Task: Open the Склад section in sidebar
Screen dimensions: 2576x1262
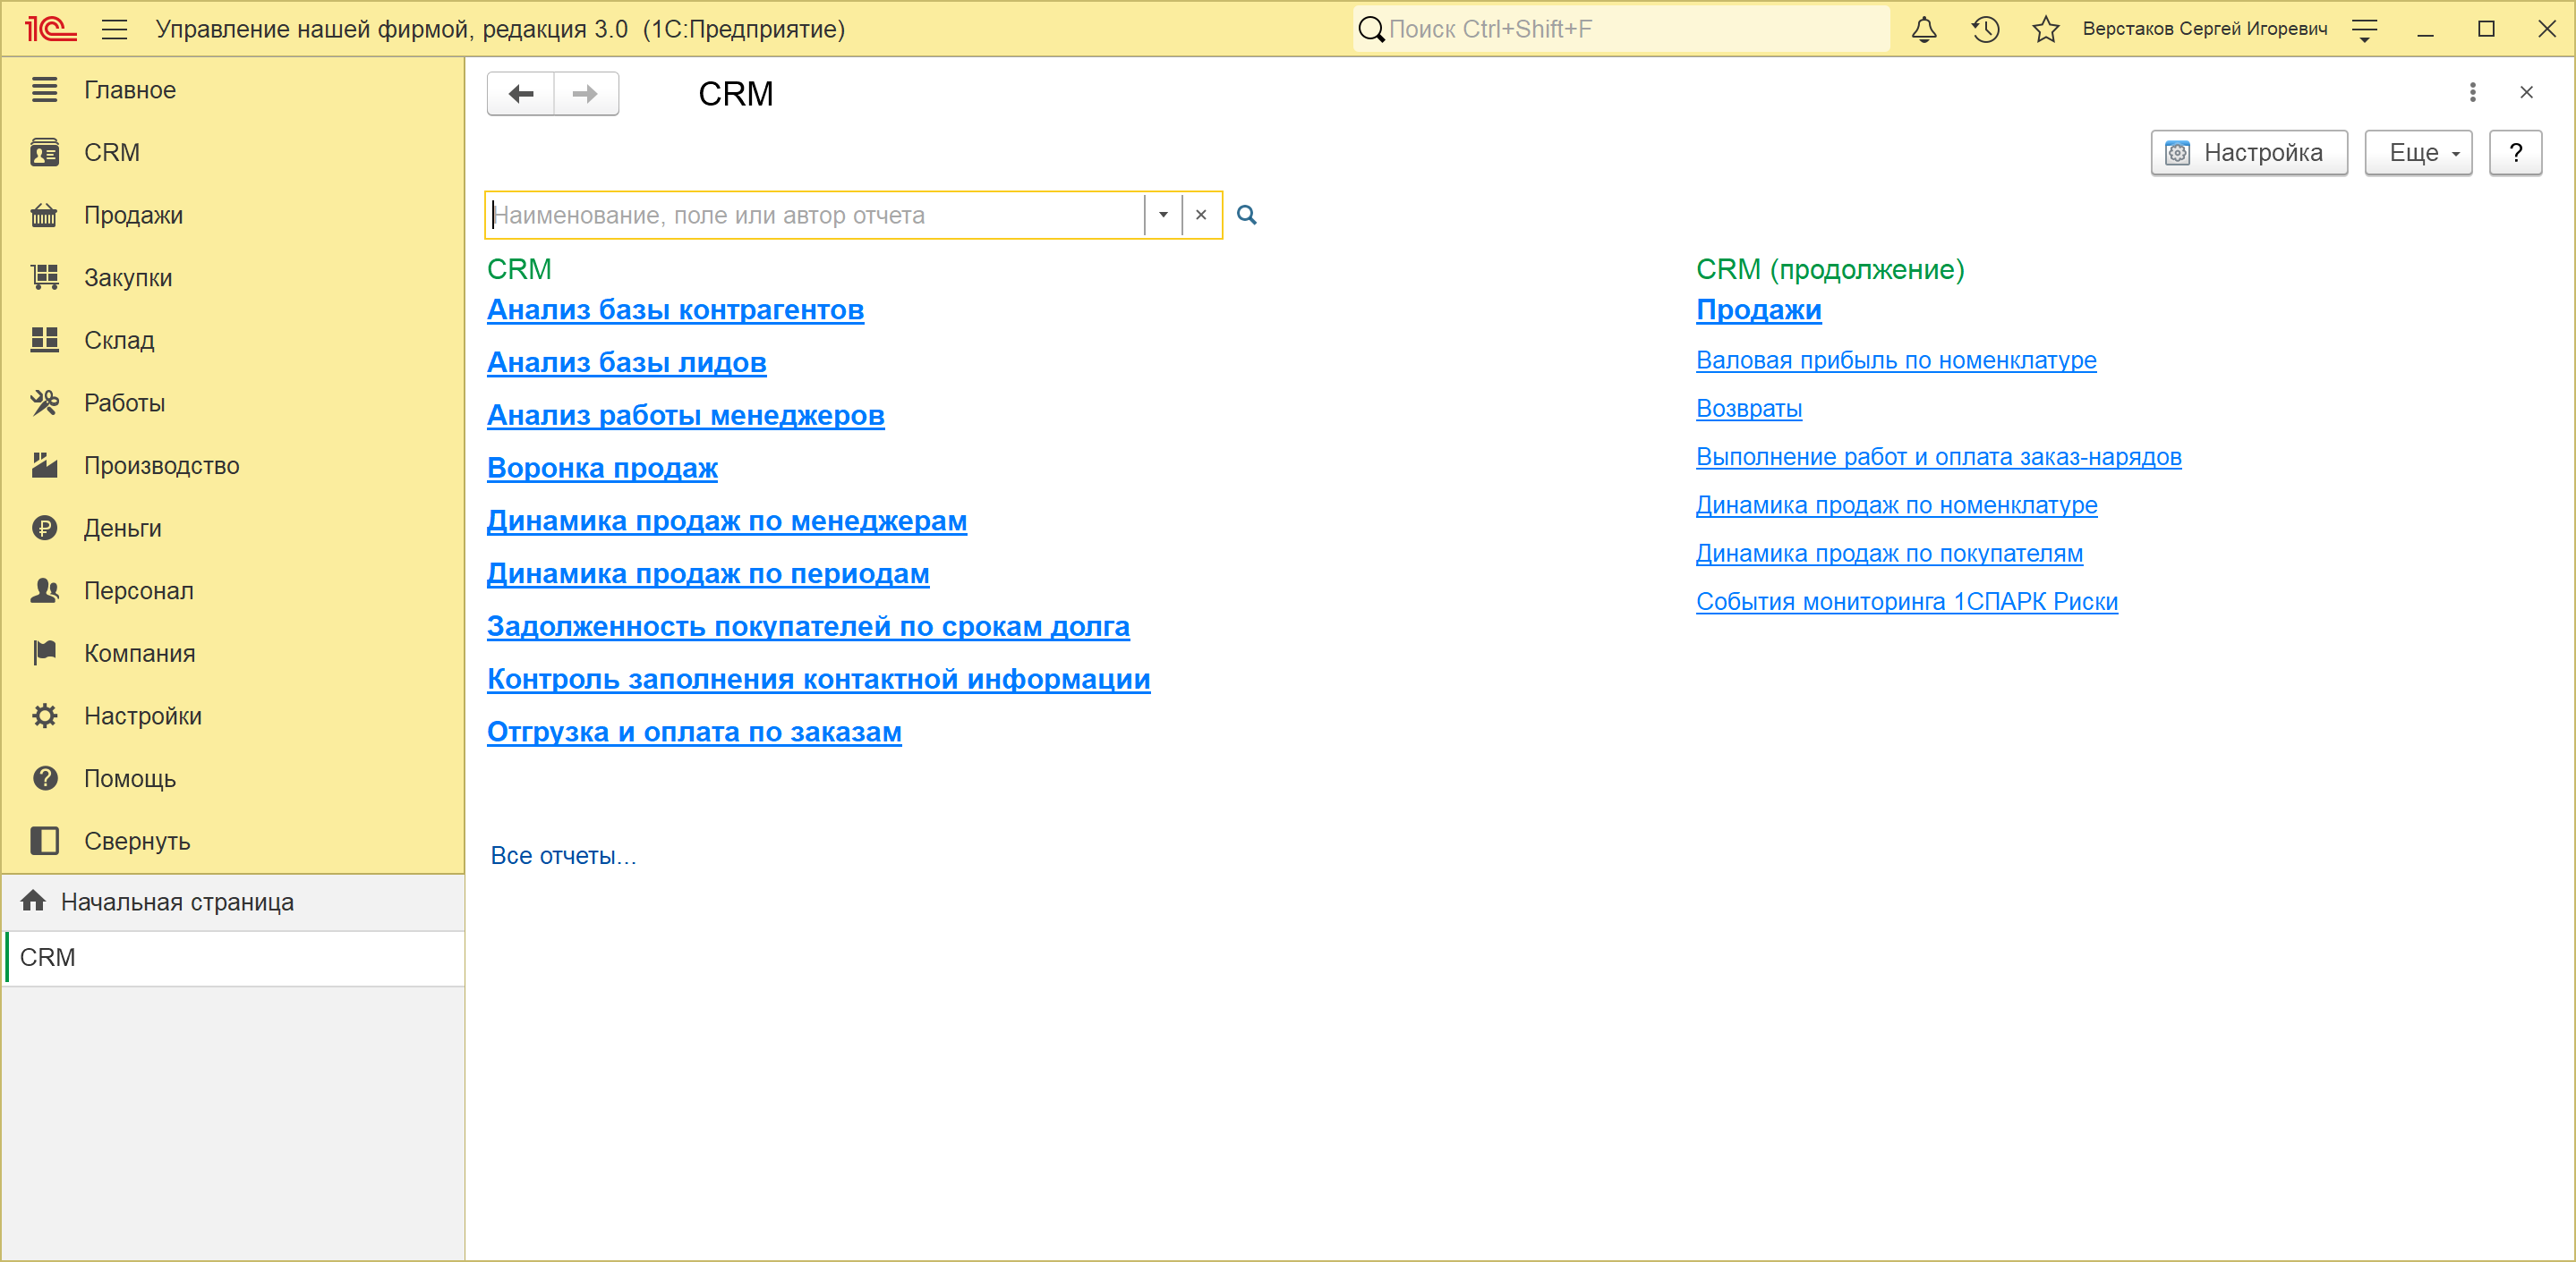Action: [119, 340]
